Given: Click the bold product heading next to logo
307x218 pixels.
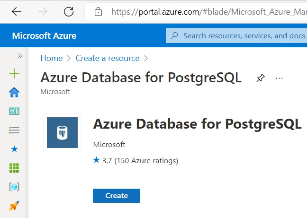Looking at the screenshot, I should (x=198, y=124).
